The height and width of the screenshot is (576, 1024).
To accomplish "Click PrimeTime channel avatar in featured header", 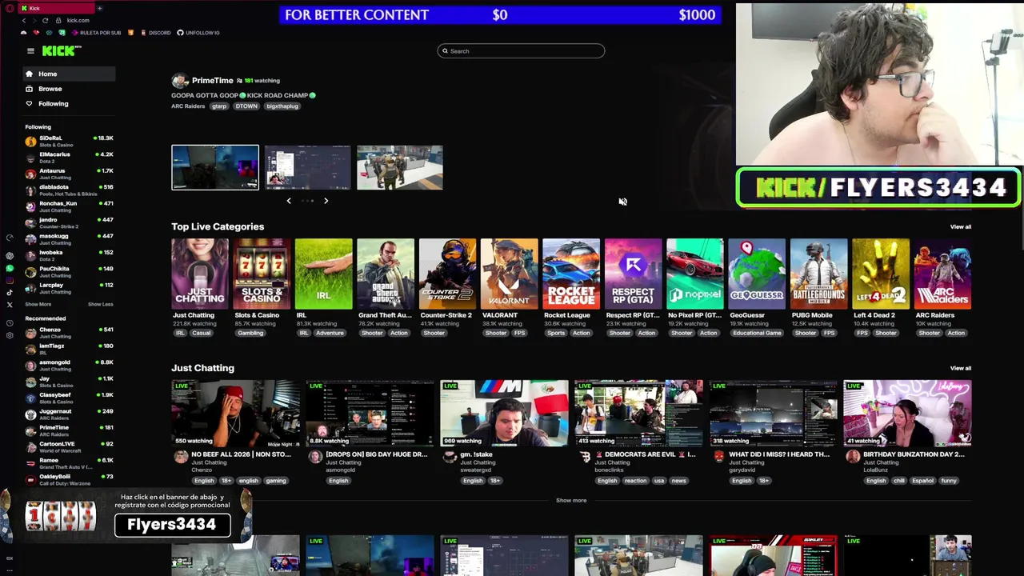I will click(180, 81).
